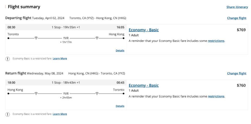
Task: Click Wi-Fi icon on YVR to Toronto return segment
Action: 97,94
